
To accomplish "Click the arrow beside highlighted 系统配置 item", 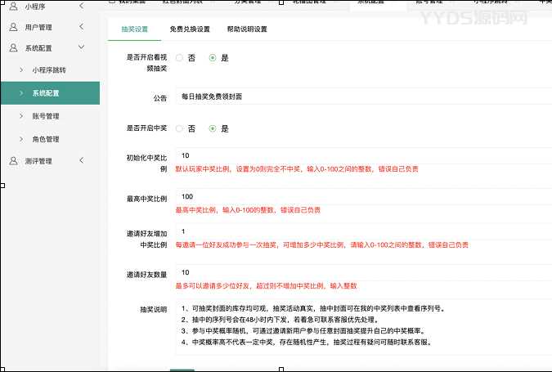I will (x=21, y=93).
